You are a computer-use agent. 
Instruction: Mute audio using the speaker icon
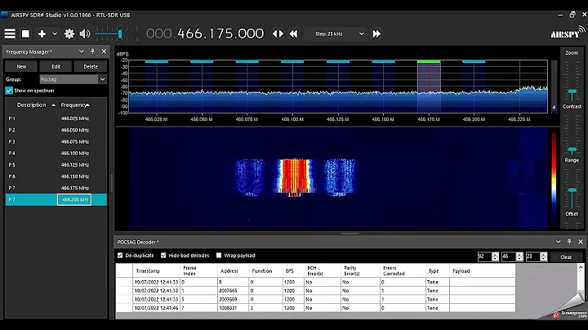[x=85, y=33]
